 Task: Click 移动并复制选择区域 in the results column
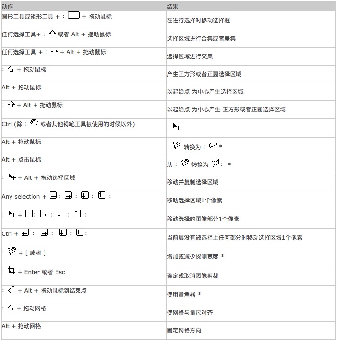coord(192,182)
